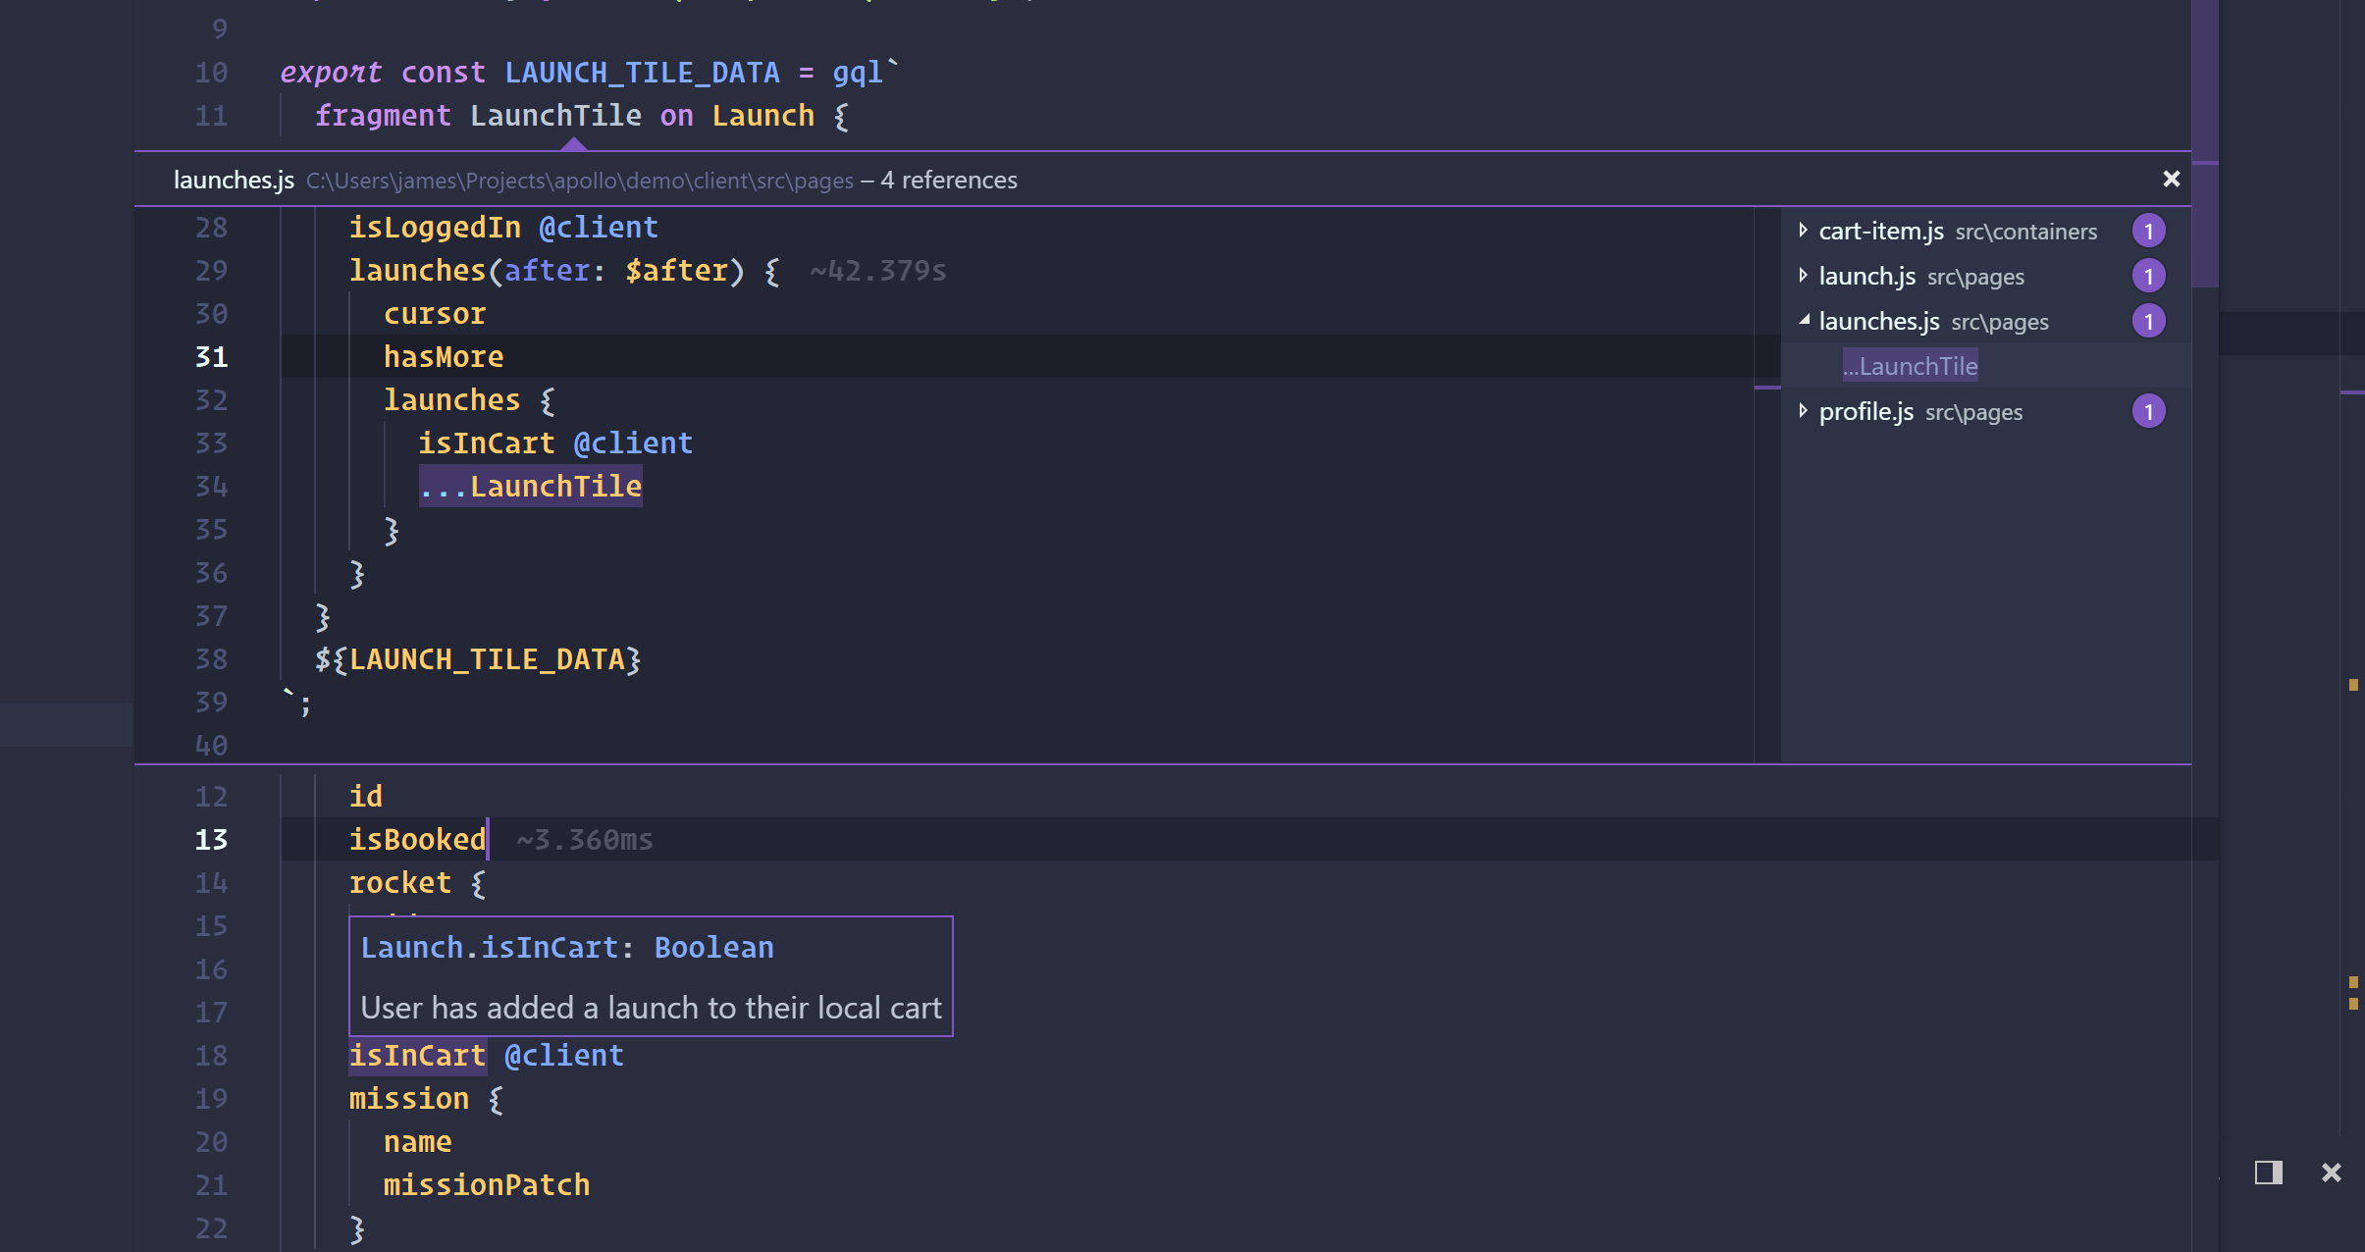2365x1252 pixels.
Task: Select line number 31 in peek gutter
Action: pos(211,356)
